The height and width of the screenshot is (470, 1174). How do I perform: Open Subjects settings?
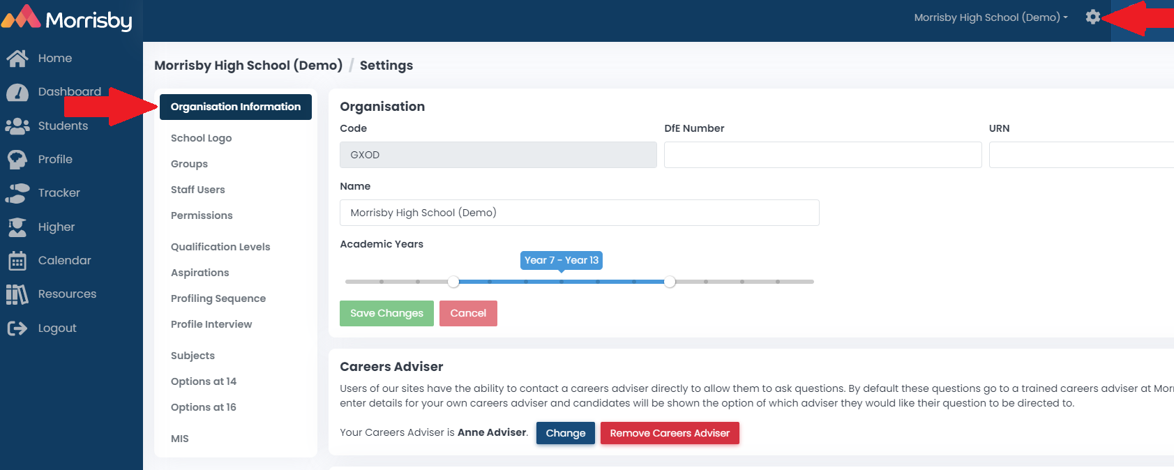pyautogui.click(x=193, y=356)
